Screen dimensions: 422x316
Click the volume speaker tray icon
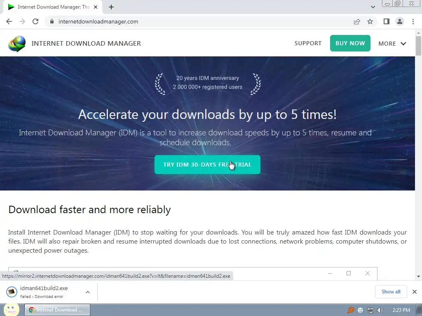[380, 310]
